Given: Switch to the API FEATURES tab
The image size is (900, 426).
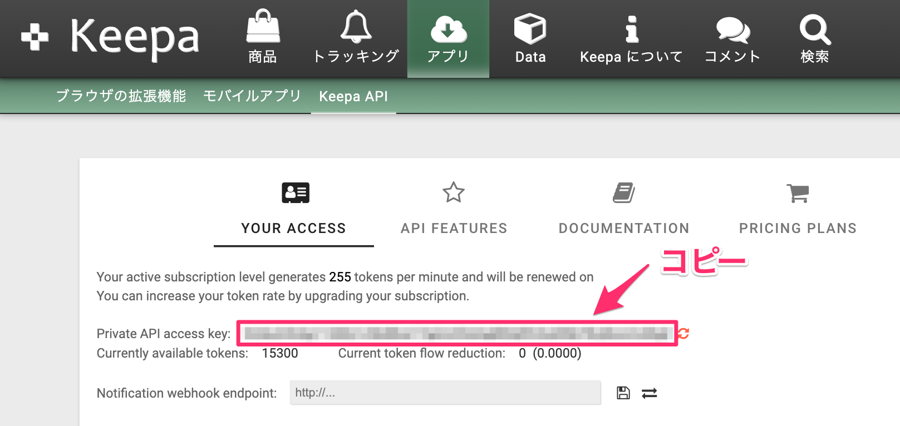Looking at the screenshot, I should coord(454,211).
